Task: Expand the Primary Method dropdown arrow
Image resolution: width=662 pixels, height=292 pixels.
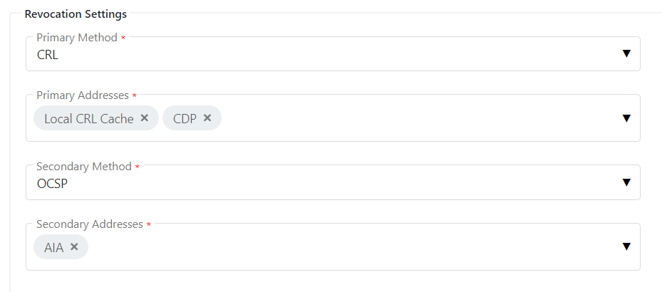Action: point(626,53)
